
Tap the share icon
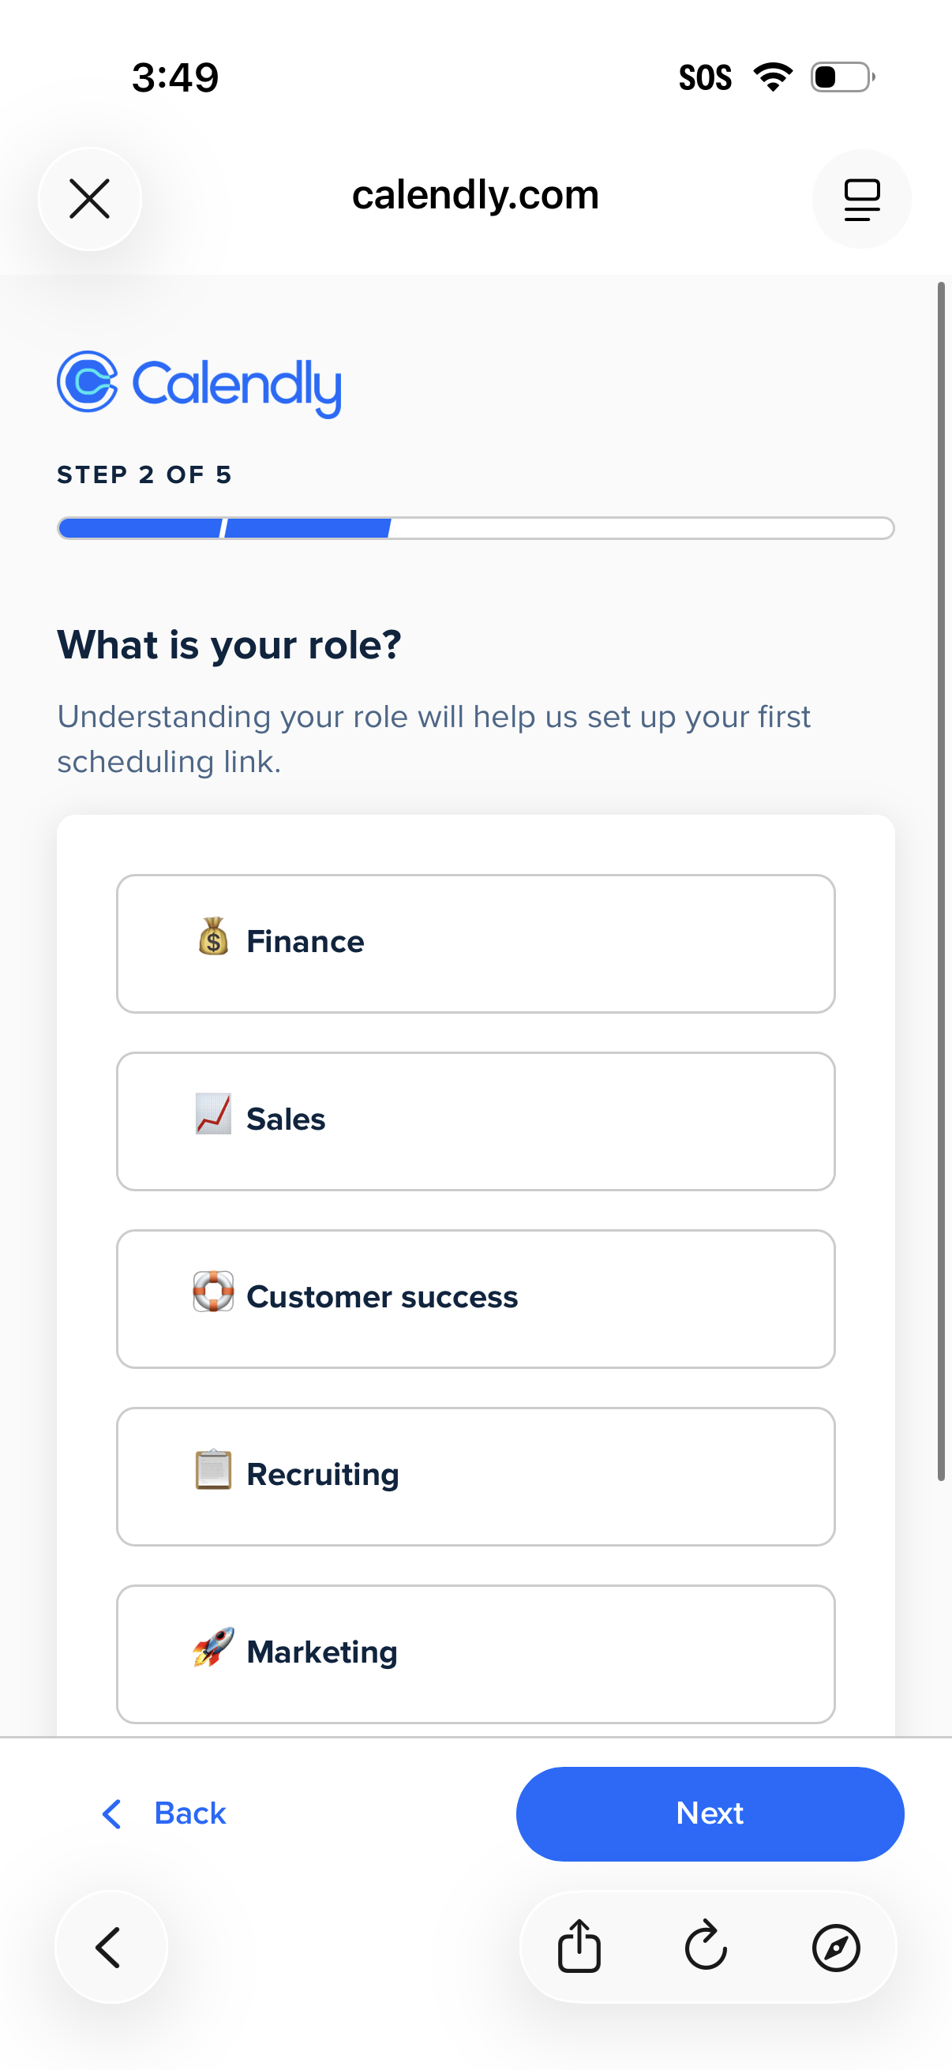[x=579, y=1946]
